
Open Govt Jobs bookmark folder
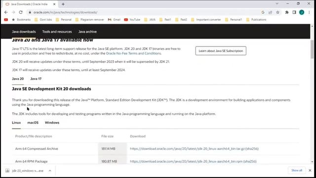pos(43,20)
